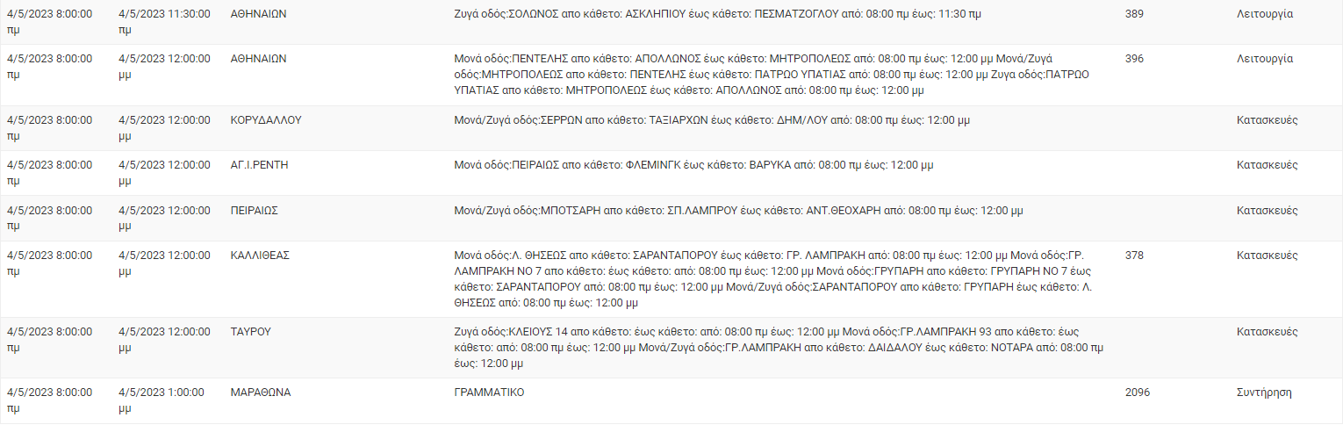Click the ΣΕΡΡΩΝ street description
The height and width of the screenshot is (425, 1343).
[x=712, y=120]
